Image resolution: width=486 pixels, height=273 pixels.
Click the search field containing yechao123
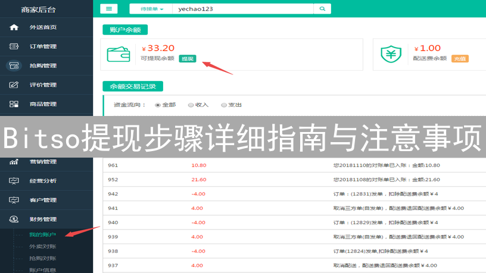coord(243,9)
